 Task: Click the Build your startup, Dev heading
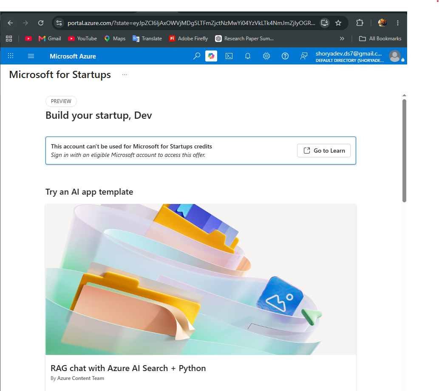pyautogui.click(x=99, y=115)
